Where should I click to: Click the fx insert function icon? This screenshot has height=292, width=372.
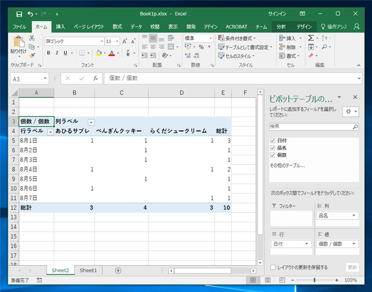pos(95,78)
